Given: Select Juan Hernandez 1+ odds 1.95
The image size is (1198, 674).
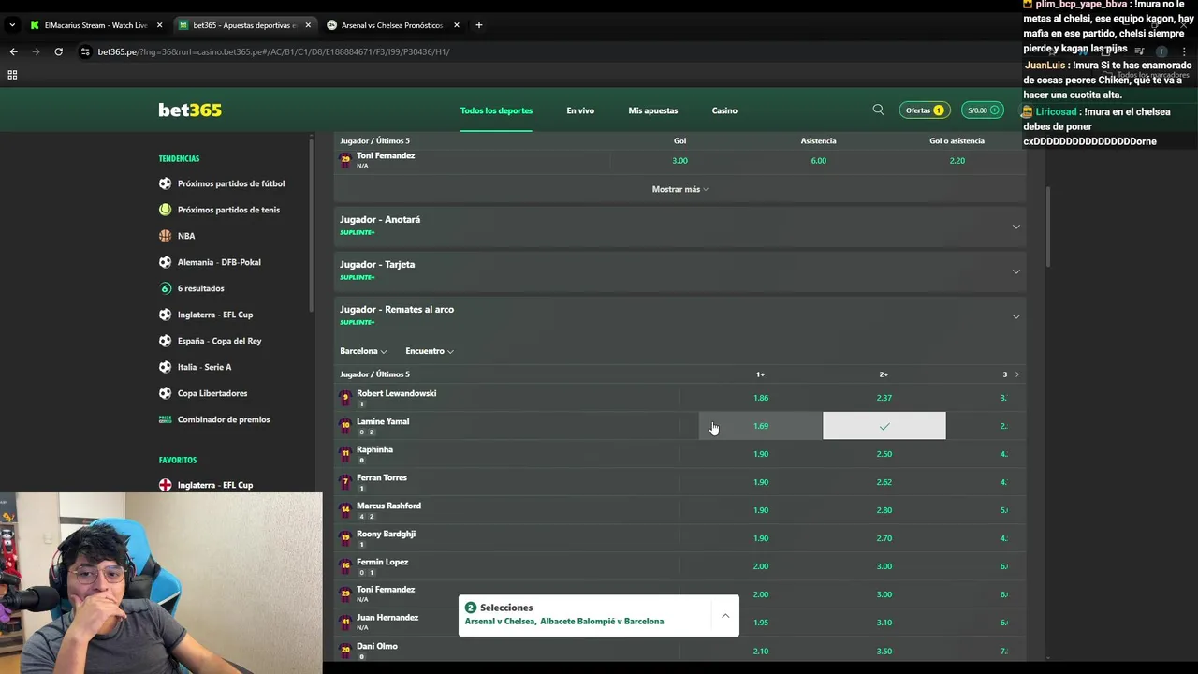Looking at the screenshot, I should point(761,623).
